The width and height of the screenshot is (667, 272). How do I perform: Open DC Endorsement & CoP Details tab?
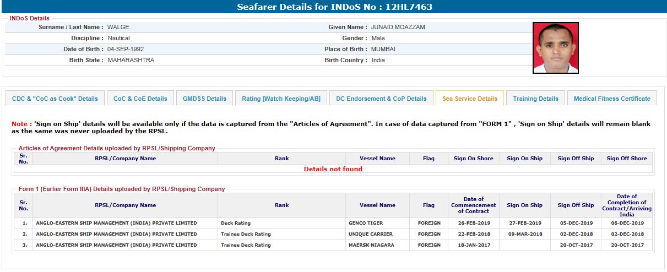tap(381, 99)
